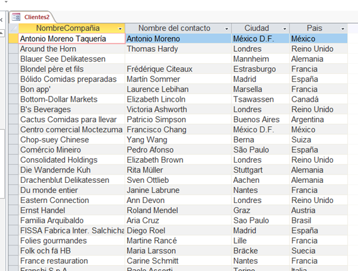358x271 pixels.
Task: Click Chop-suey Chinese company cell
Action: pyautogui.click(x=72, y=139)
